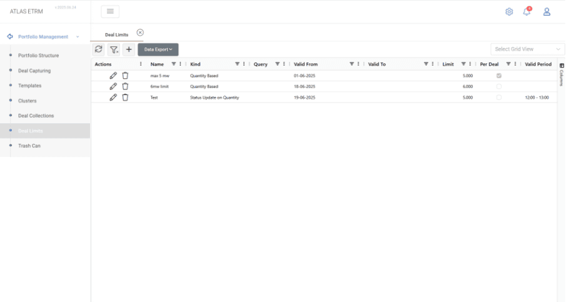Open the Per Deal column filter
The width and height of the screenshot is (569, 302).
point(508,64)
